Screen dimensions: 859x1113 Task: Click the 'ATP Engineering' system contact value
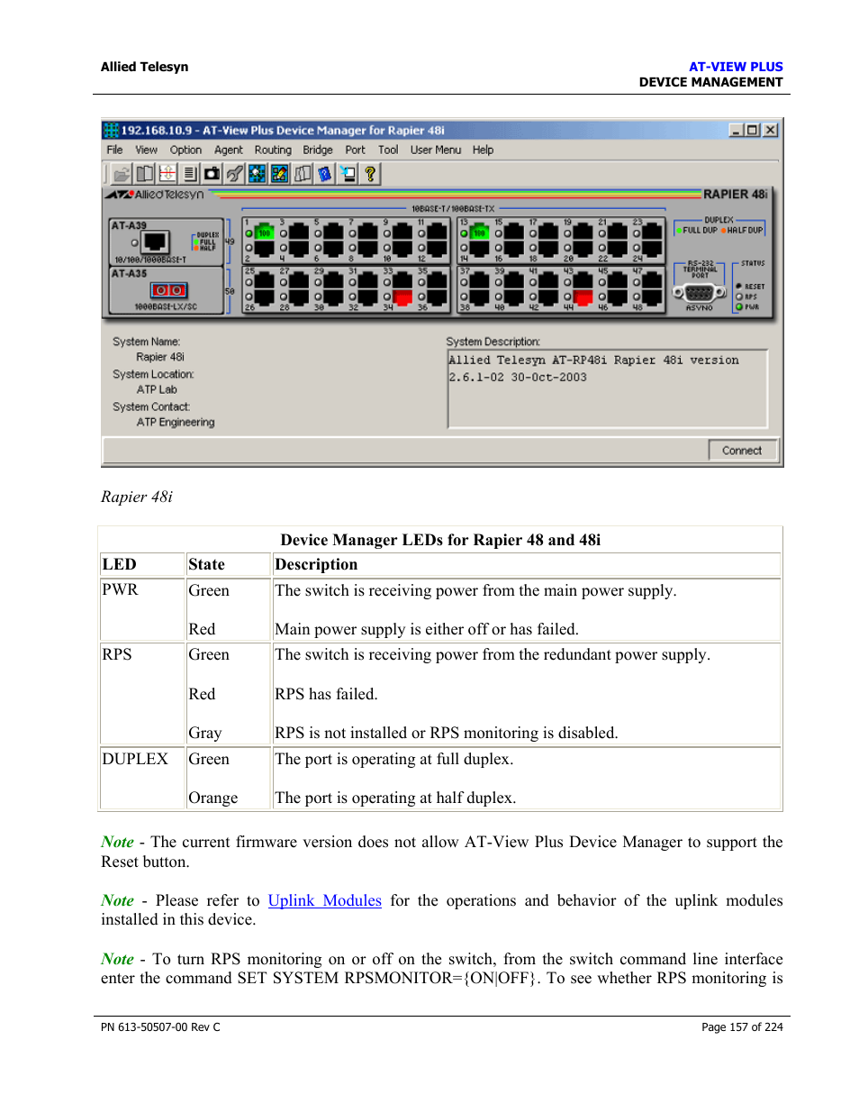(176, 422)
